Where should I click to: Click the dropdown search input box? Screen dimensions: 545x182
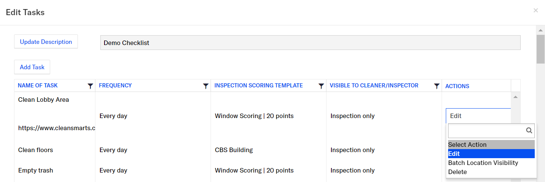coord(486,131)
